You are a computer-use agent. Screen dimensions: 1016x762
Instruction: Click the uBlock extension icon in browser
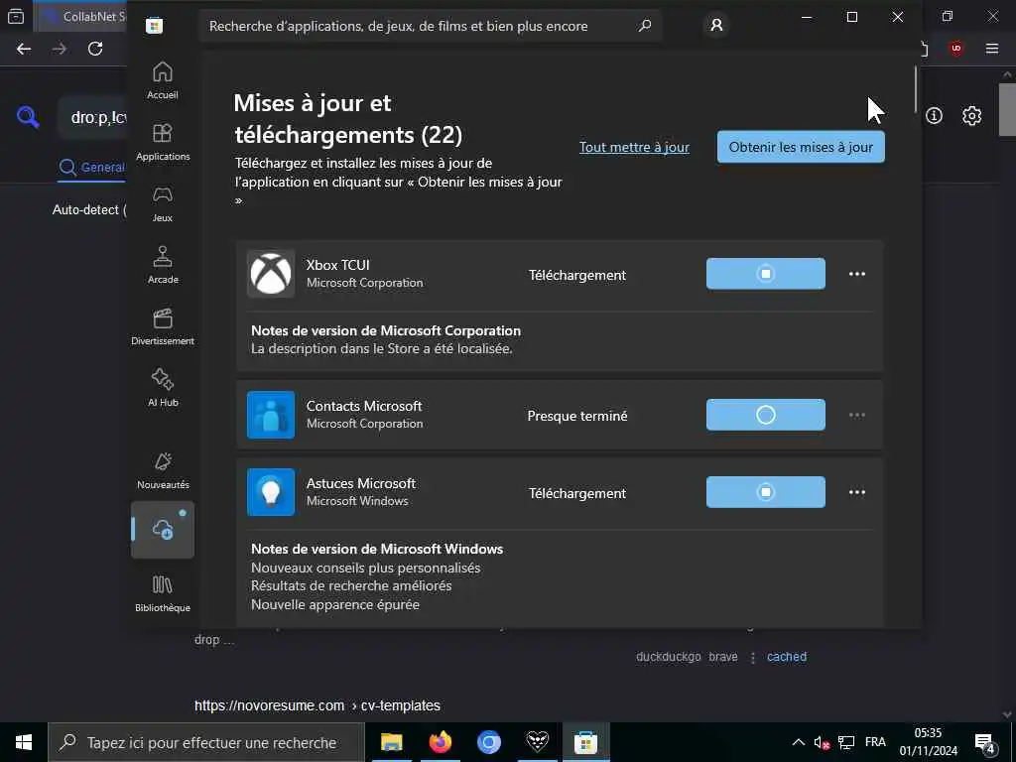[956, 49]
